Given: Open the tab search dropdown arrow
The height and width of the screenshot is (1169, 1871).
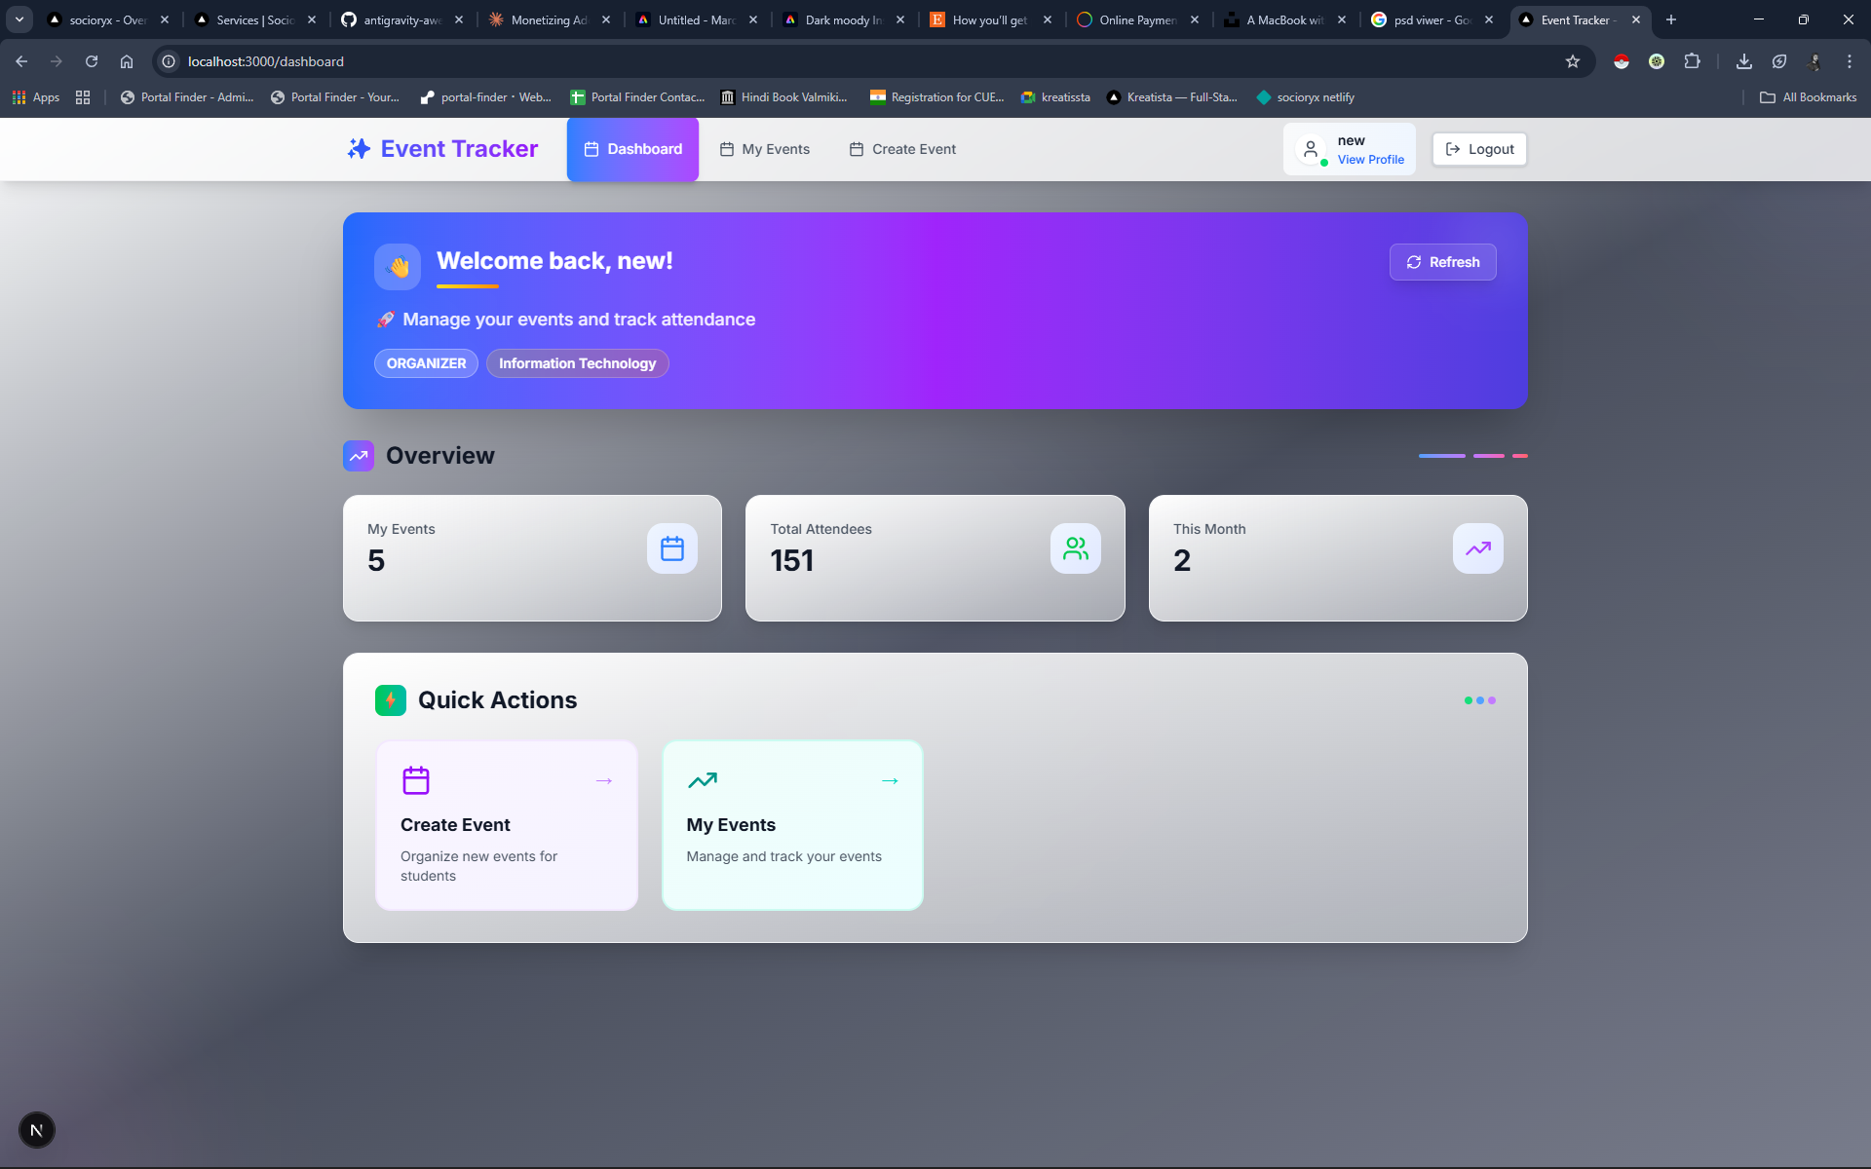Looking at the screenshot, I should (x=19, y=19).
